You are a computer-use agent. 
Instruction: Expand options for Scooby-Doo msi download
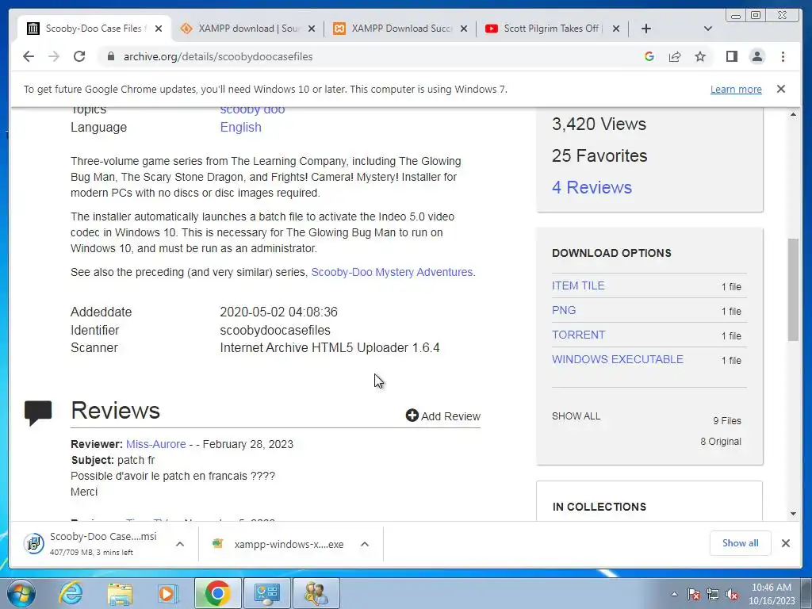pos(180,544)
